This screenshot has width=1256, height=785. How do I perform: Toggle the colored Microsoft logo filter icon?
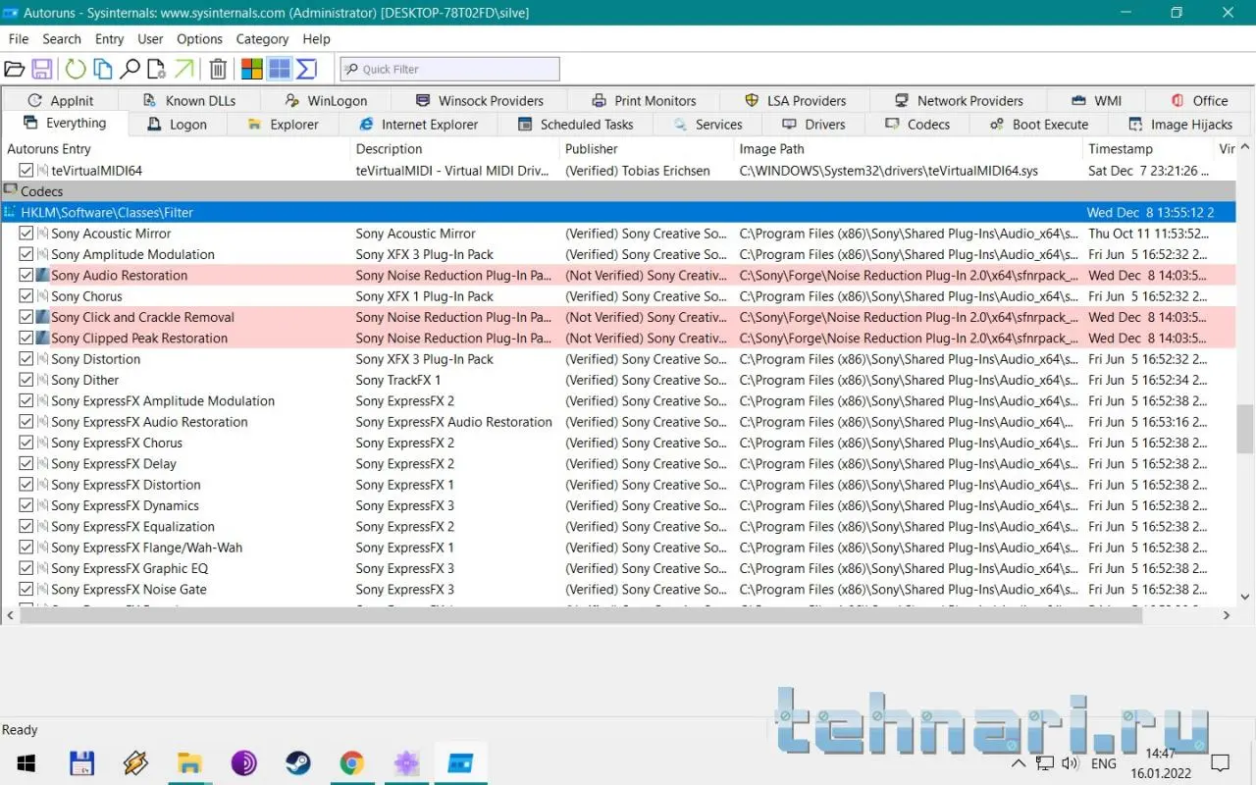pyautogui.click(x=252, y=69)
